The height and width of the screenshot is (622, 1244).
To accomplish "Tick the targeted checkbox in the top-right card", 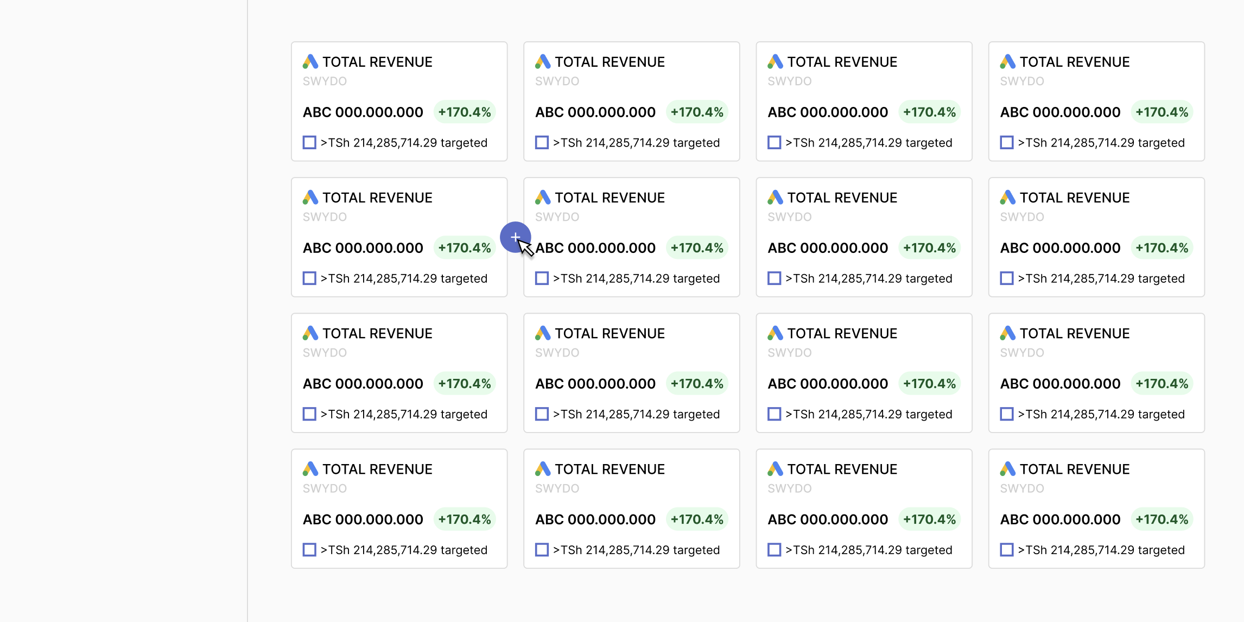I will [x=1007, y=143].
